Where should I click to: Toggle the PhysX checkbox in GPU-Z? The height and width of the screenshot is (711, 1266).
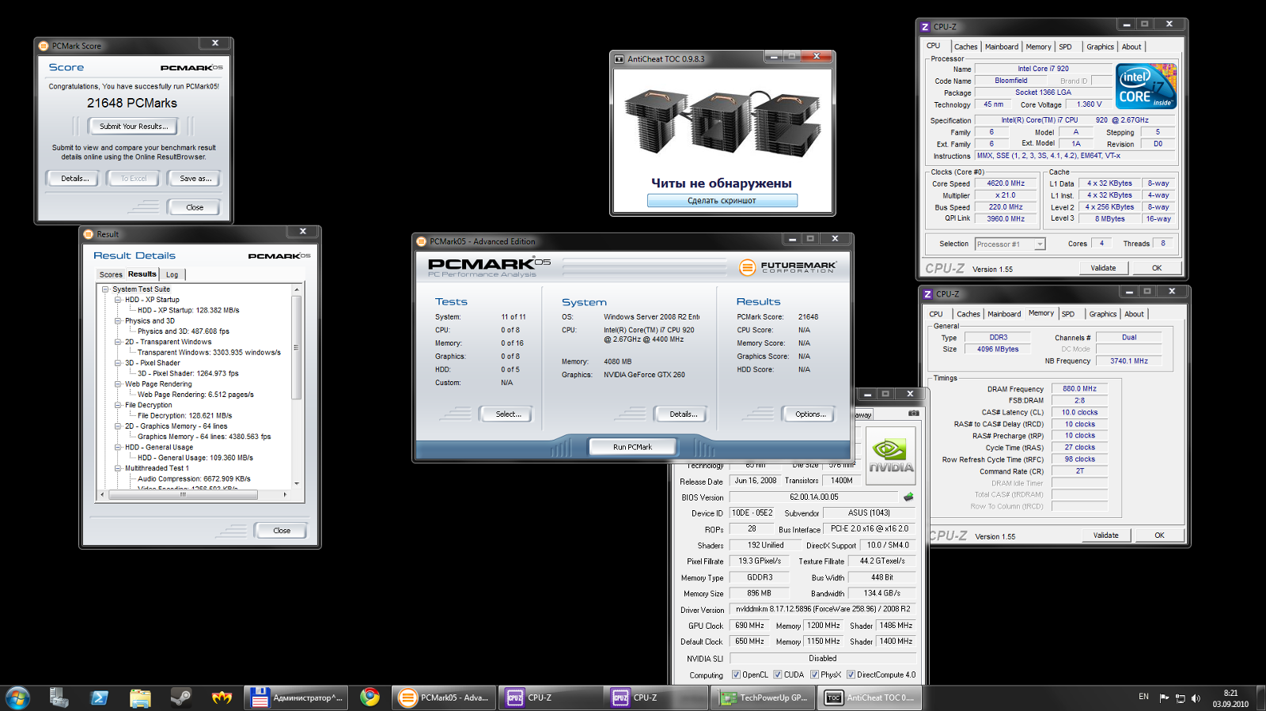(x=814, y=675)
